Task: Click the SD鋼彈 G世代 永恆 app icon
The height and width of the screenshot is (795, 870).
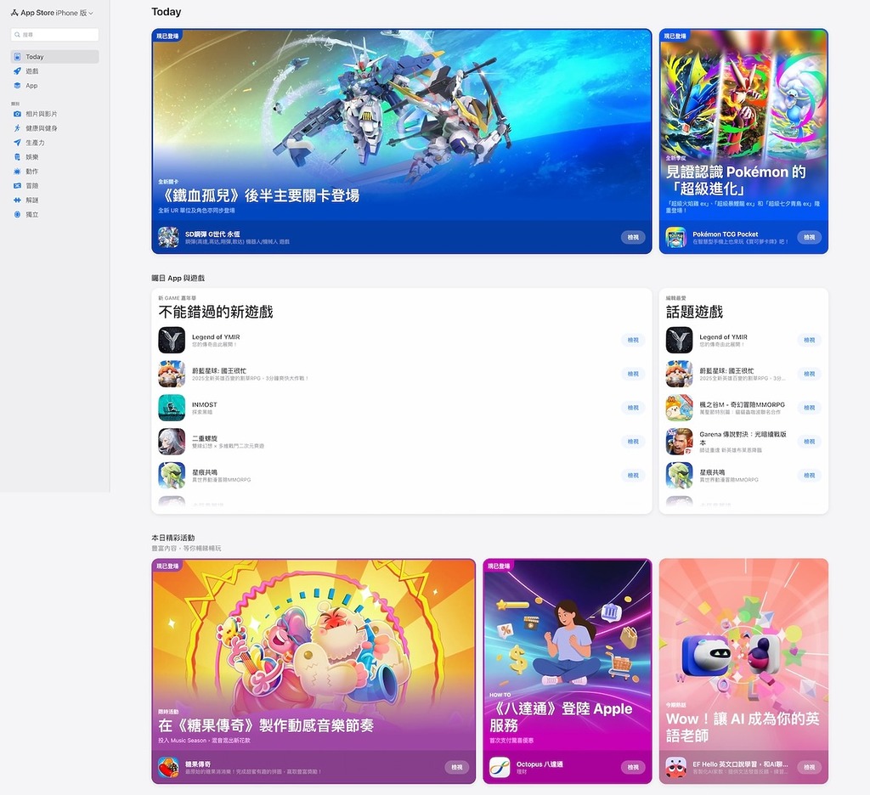Action: pos(169,238)
